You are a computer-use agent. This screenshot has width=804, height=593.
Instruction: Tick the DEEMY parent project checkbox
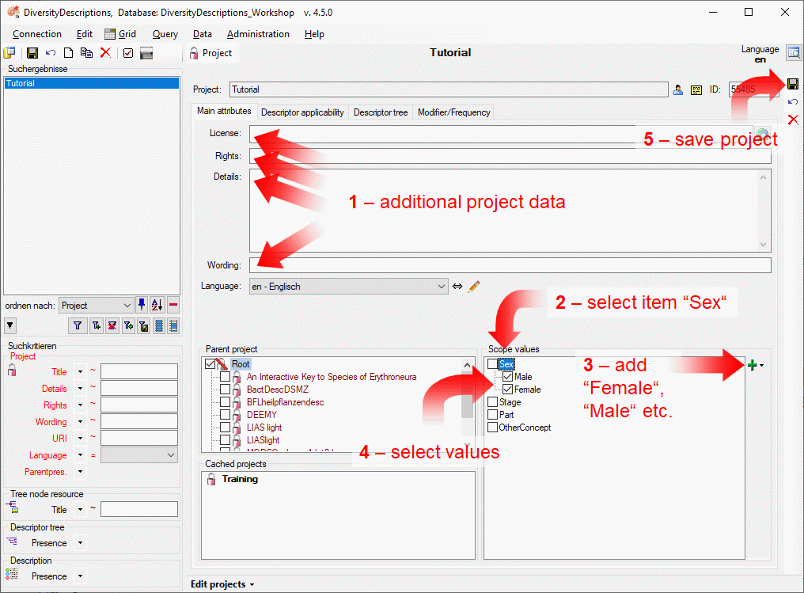(x=226, y=415)
